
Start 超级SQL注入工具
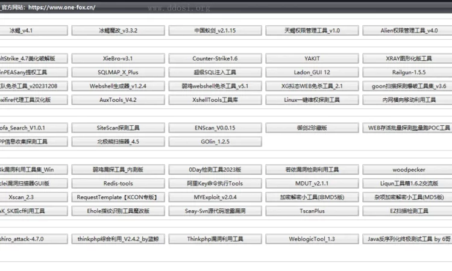point(215,72)
